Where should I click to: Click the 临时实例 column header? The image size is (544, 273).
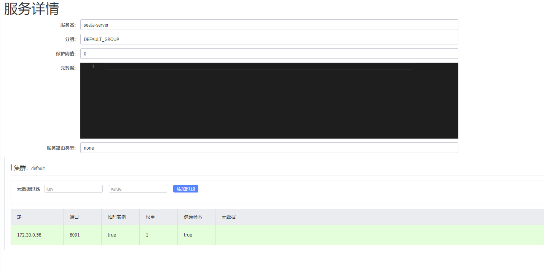pos(114,217)
